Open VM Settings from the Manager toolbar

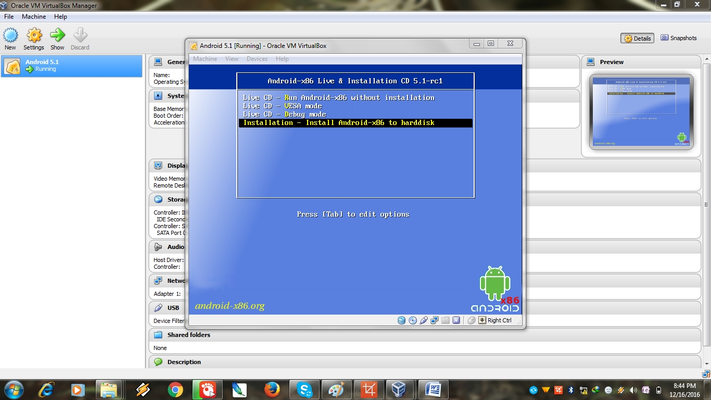(34, 39)
